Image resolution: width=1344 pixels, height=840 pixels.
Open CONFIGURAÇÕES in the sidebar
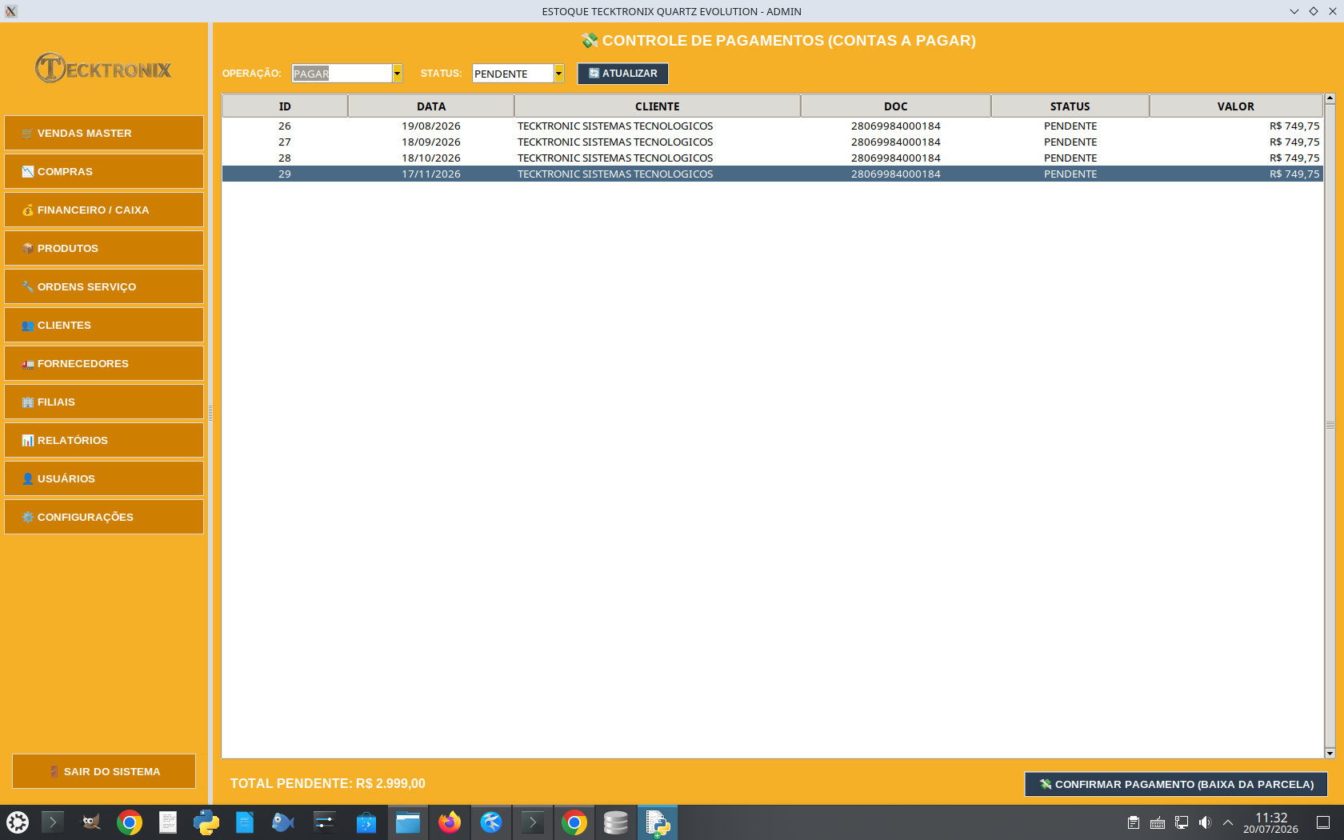click(x=104, y=517)
